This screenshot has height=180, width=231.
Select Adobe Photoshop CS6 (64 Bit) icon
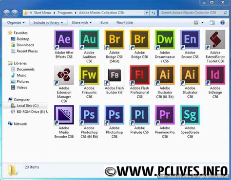[89, 115]
